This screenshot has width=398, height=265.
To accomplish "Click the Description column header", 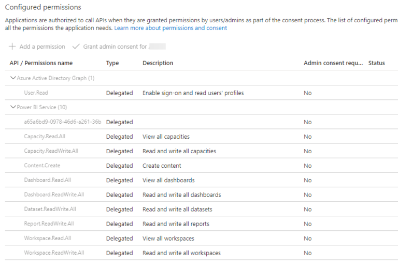I will 158,63.
